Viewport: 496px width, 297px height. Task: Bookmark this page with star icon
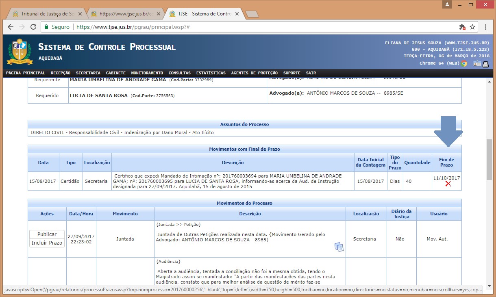pyautogui.click(x=472, y=27)
